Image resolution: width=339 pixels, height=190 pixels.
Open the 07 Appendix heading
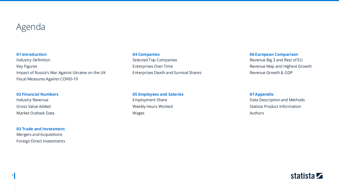click(x=261, y=94)
